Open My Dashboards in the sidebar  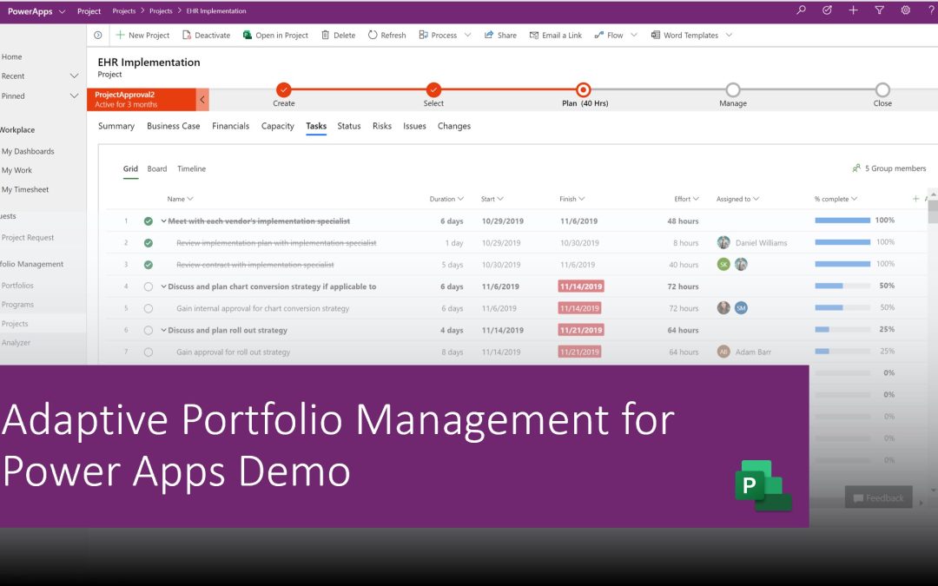[x=28, y=151]
